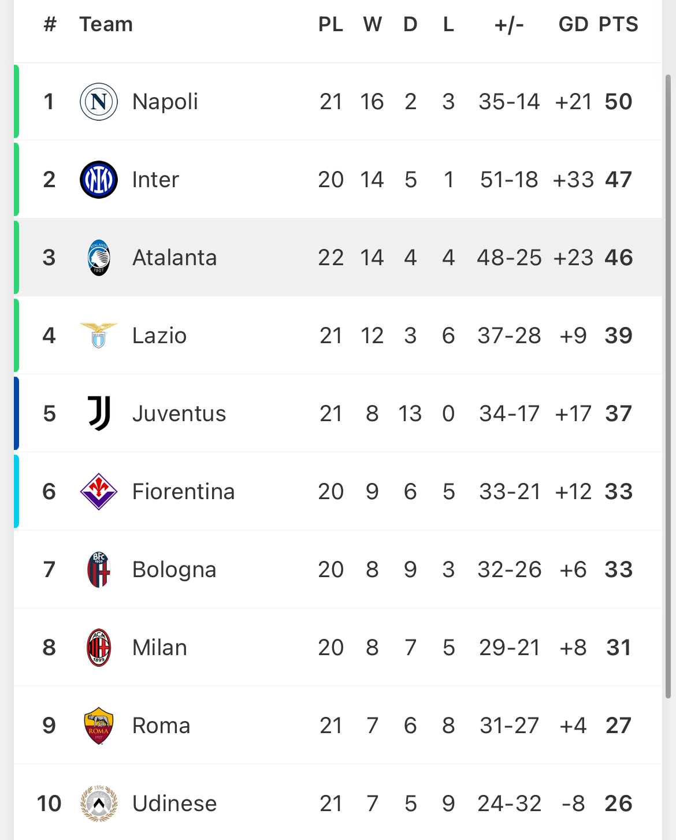Open Fiorentina team name link

pyautogui.click(x=183, y=492)
